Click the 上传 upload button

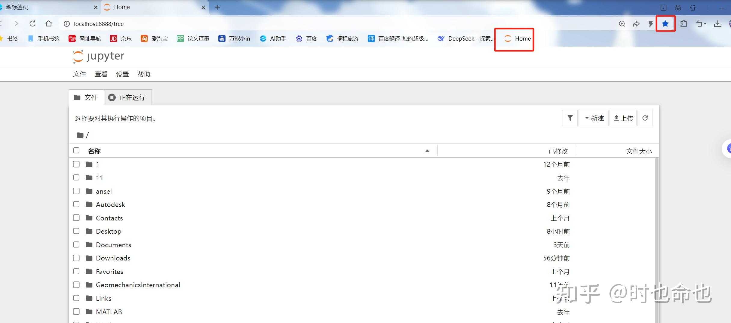click(x=623, y=118)
